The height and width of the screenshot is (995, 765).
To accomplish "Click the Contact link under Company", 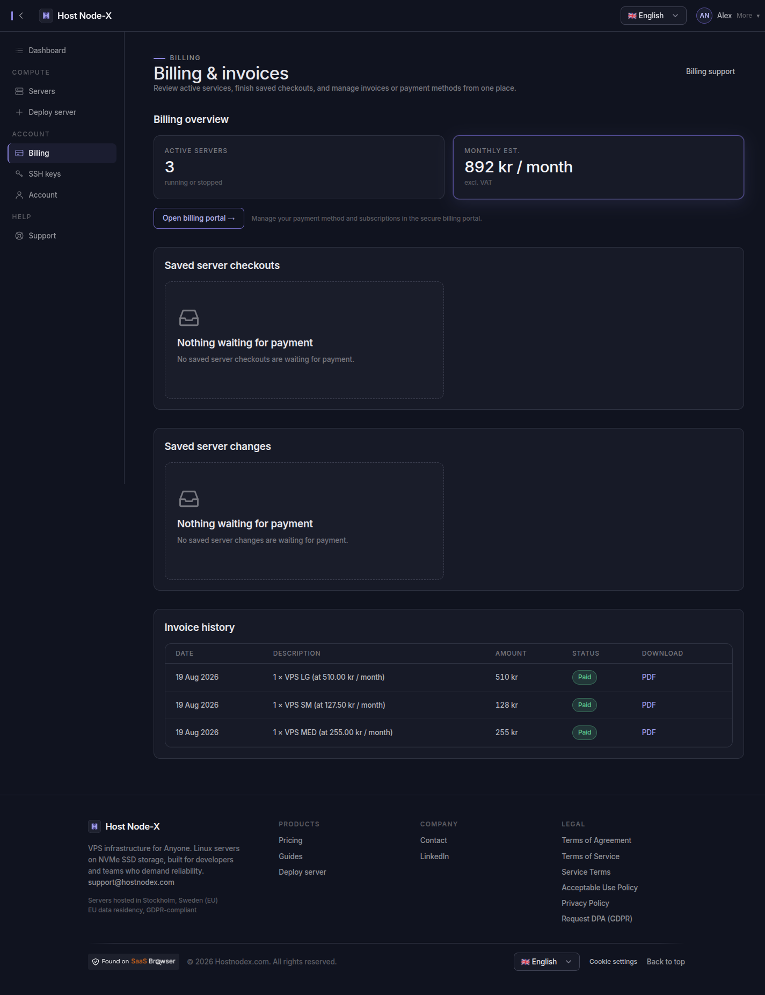I will 434,840.
